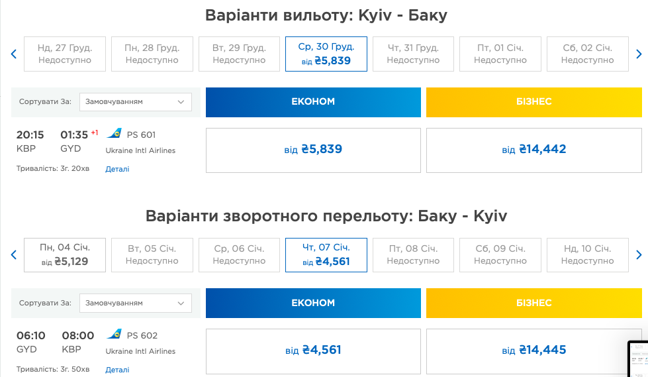Viewport: 648px width, 377px height.
Task: Choose business fare ₴14,445 for PS 602
Action: pos(533,350)
